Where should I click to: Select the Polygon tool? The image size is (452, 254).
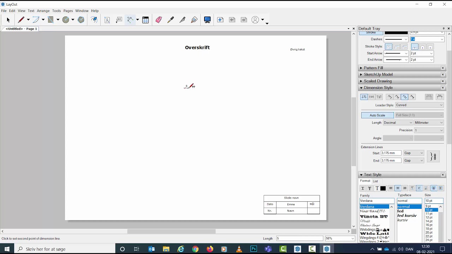81,20
